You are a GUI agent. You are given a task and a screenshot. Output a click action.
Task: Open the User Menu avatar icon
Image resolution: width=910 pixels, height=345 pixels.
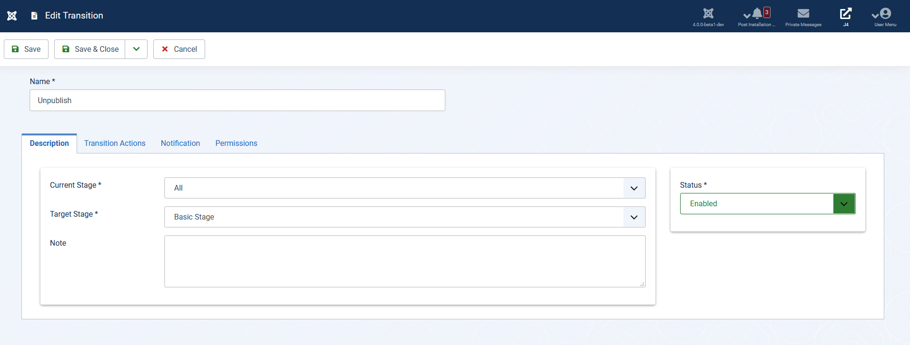coord(885,13)
